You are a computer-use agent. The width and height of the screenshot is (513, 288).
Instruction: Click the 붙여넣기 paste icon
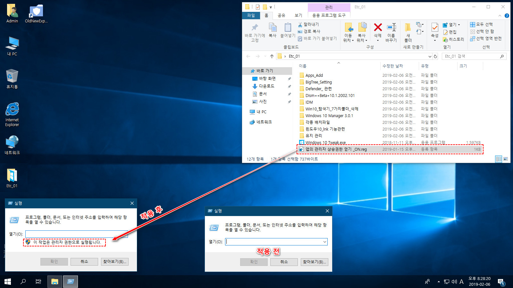tap(288, 30)
